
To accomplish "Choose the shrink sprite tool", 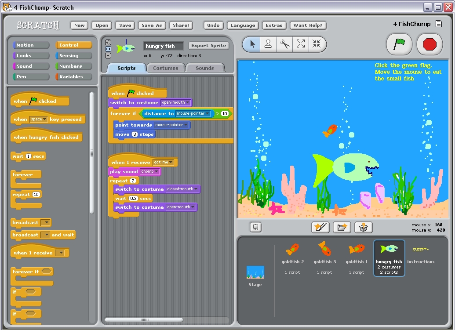I will click(317, 45).
